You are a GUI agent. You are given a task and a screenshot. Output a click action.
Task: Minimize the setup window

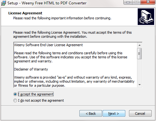click(128, 2)
